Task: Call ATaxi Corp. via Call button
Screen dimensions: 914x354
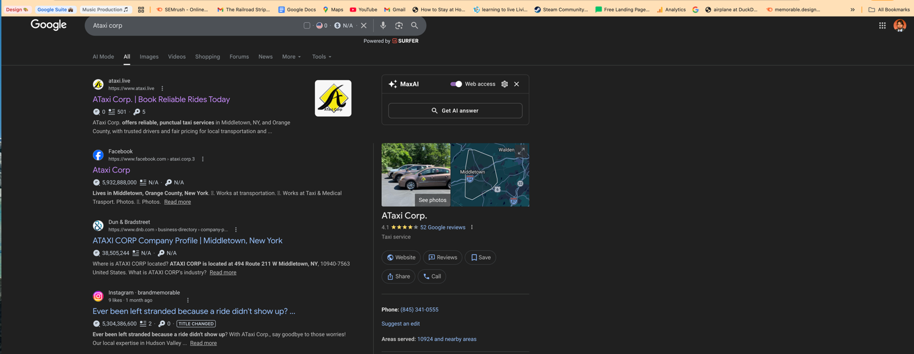Action: click(432, 276)
